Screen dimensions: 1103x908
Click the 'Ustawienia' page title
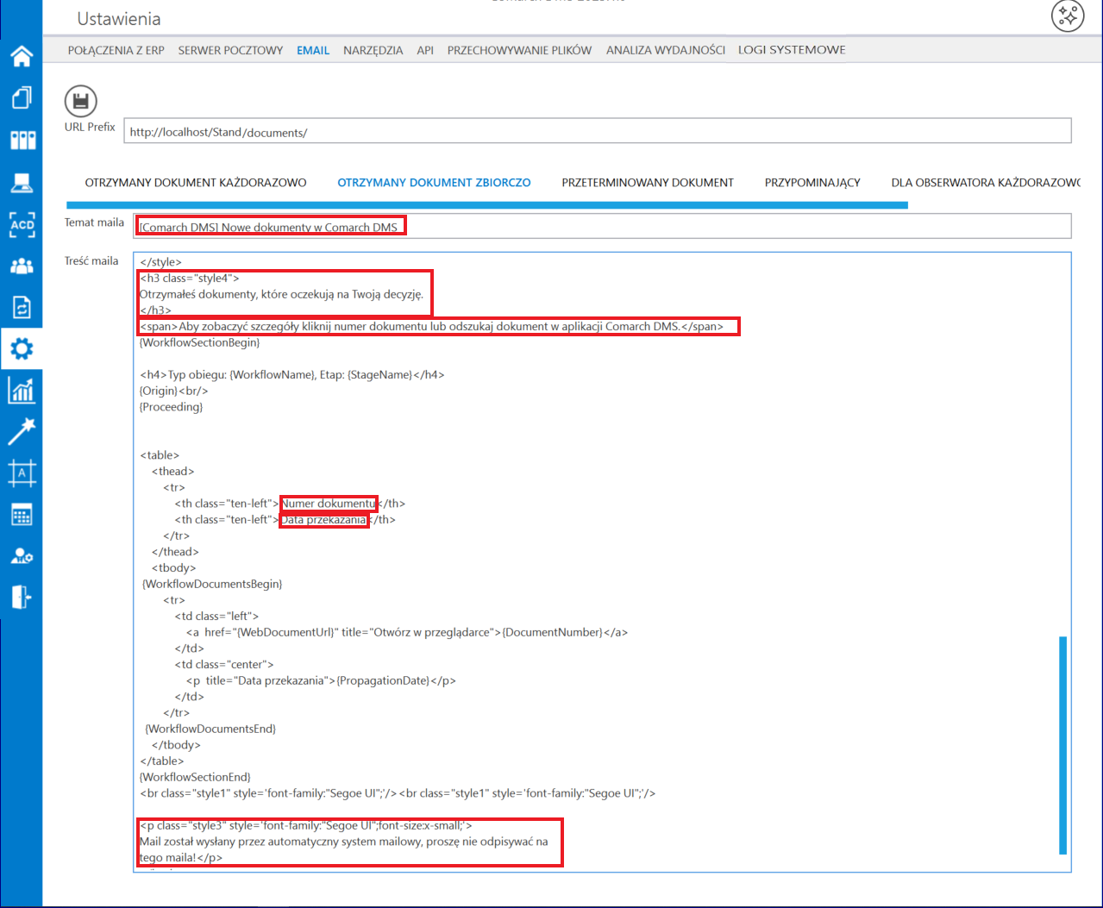coord(119,19)
